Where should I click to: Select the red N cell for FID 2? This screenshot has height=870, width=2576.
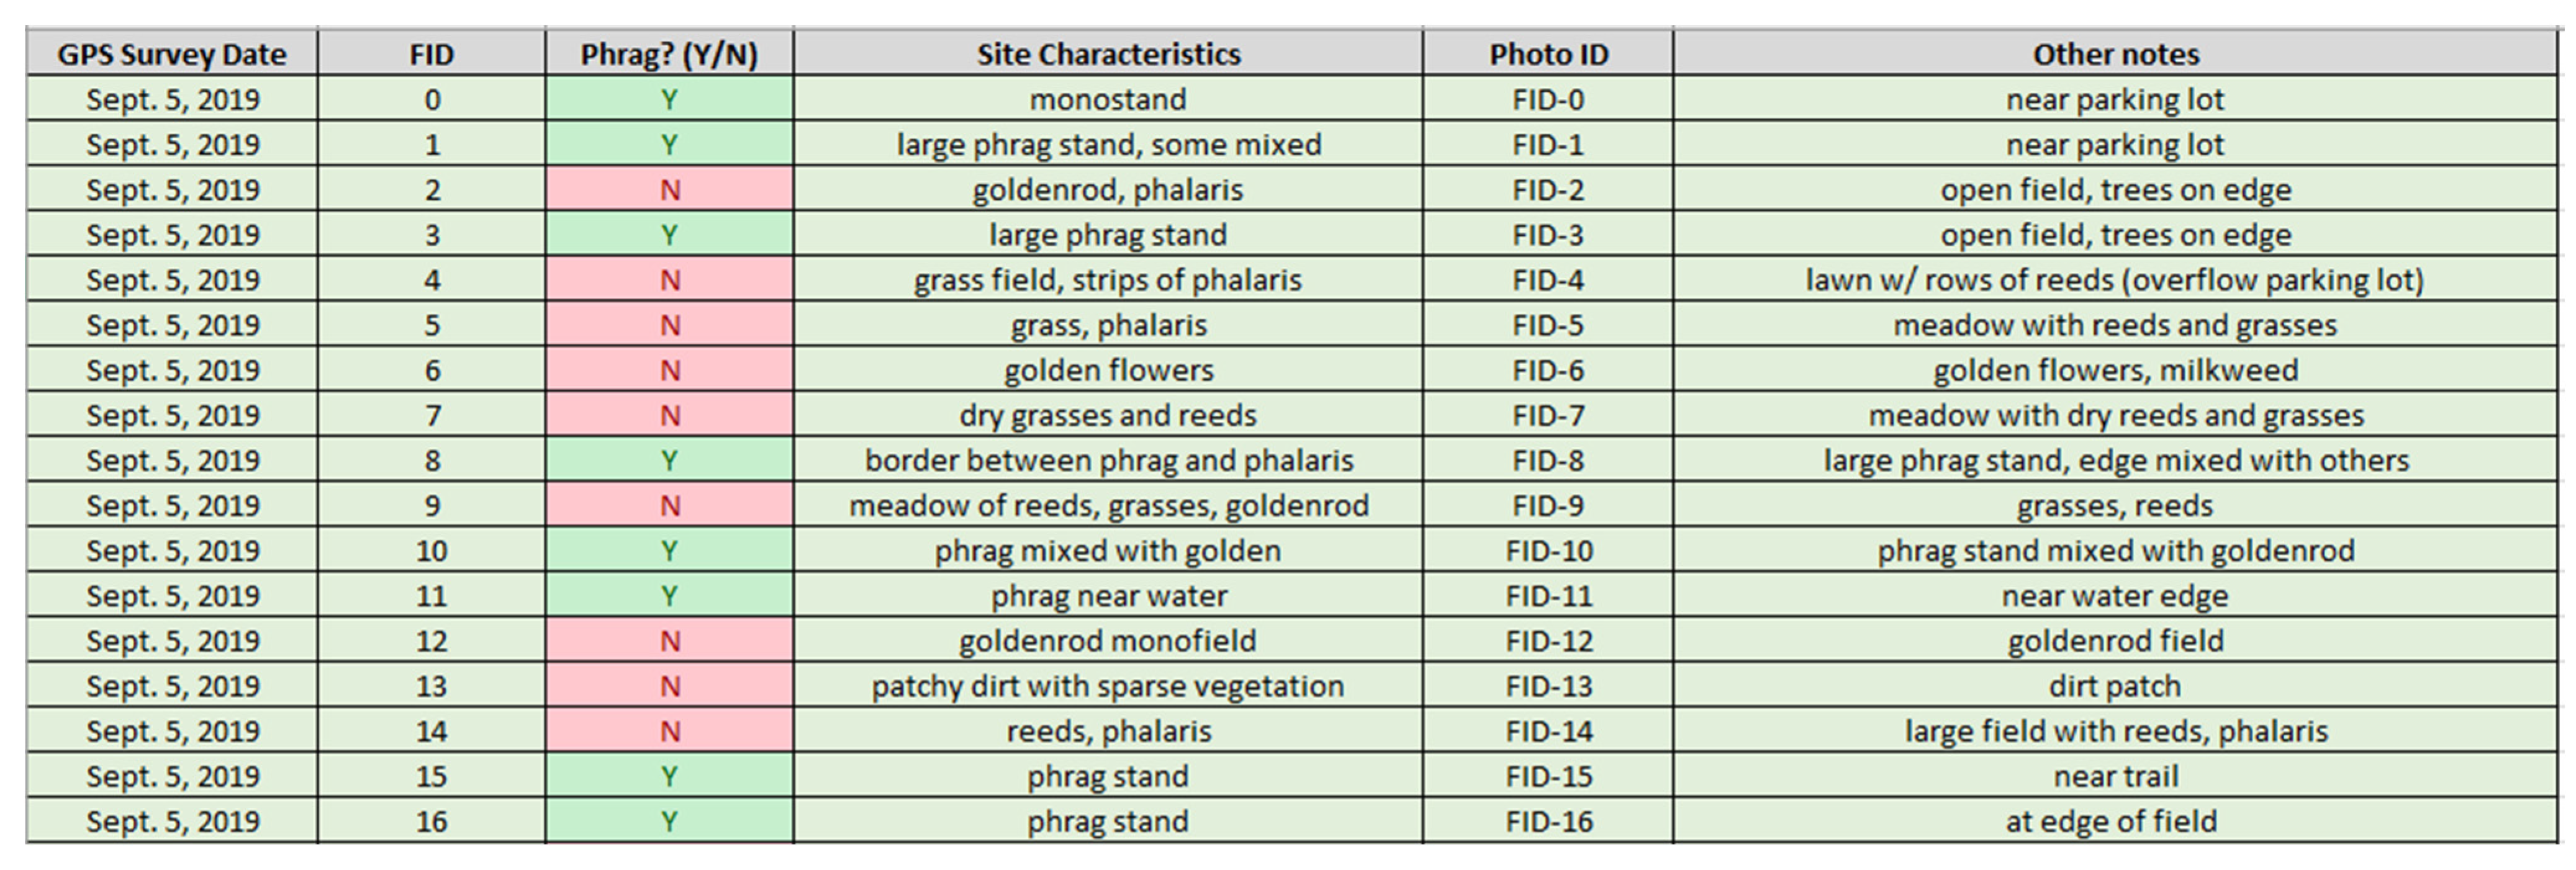pyautogui.click(x=669, y=190)
